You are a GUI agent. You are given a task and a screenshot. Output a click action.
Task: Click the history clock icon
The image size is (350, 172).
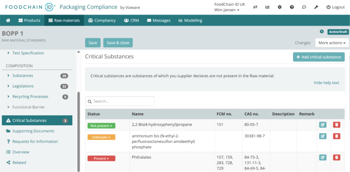click(321, 32)
